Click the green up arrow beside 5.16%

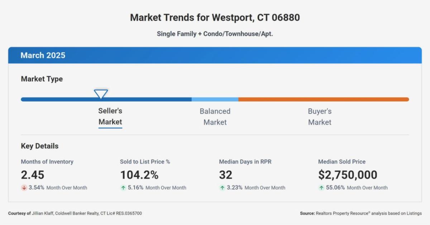pyautogui.click(x=123, y=187)
